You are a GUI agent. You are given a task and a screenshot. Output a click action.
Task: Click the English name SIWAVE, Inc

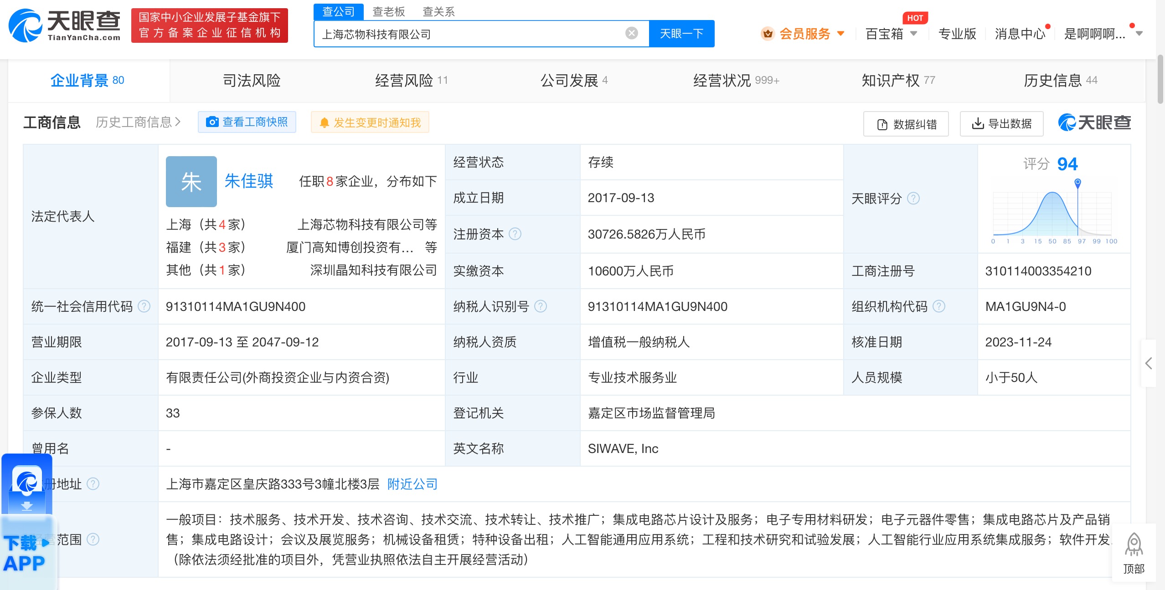(x=623, y=448)
